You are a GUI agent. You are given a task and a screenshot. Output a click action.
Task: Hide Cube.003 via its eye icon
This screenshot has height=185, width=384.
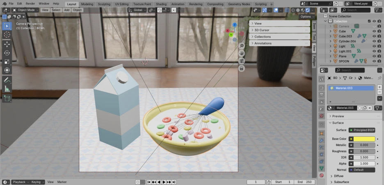[374, 36]
